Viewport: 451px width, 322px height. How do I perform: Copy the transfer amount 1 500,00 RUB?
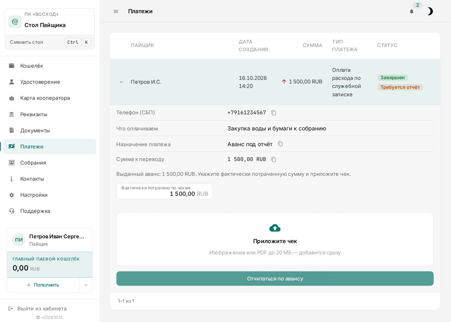(274, 159)
